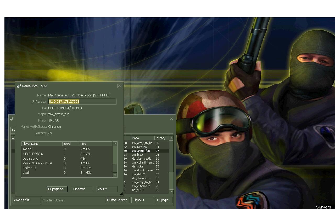Select server row zm_cubeworld
The image size is (335, 209).
click(x=146, y=186)
